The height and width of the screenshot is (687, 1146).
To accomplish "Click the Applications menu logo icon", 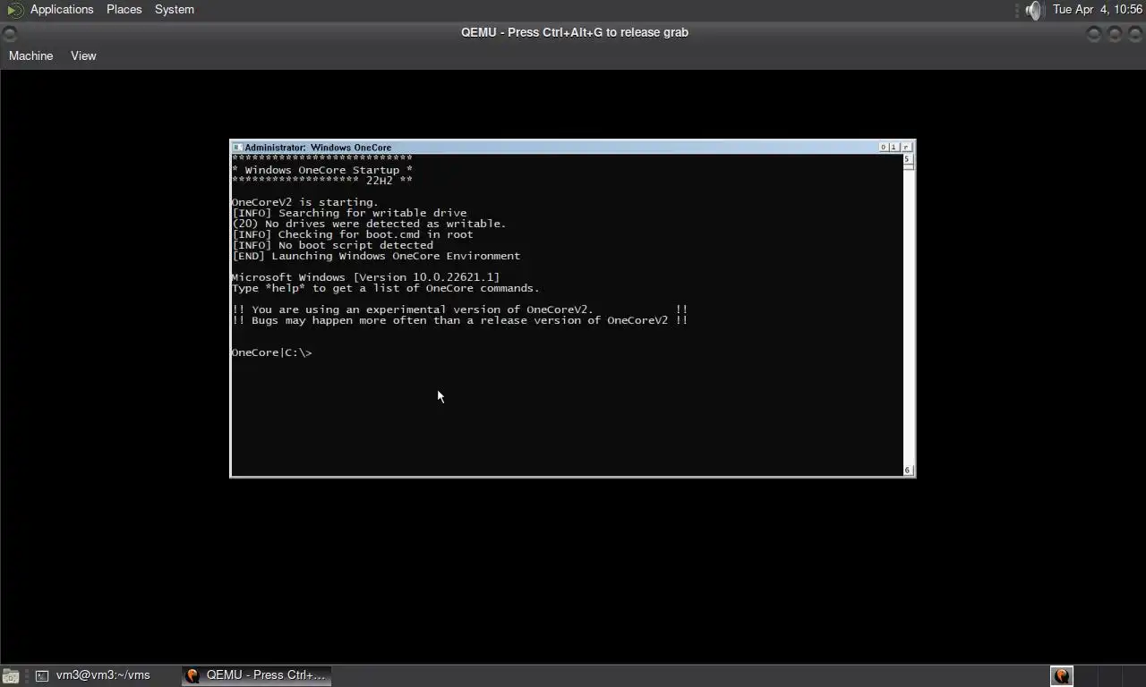I will (15, 10).
